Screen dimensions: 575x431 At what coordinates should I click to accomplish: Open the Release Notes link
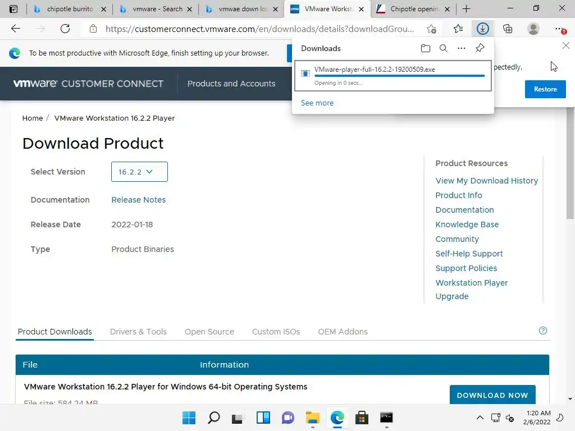(x=139, y=200)
